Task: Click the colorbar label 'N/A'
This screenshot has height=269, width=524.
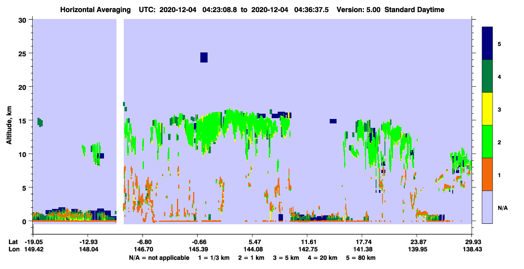Action: 502,208
